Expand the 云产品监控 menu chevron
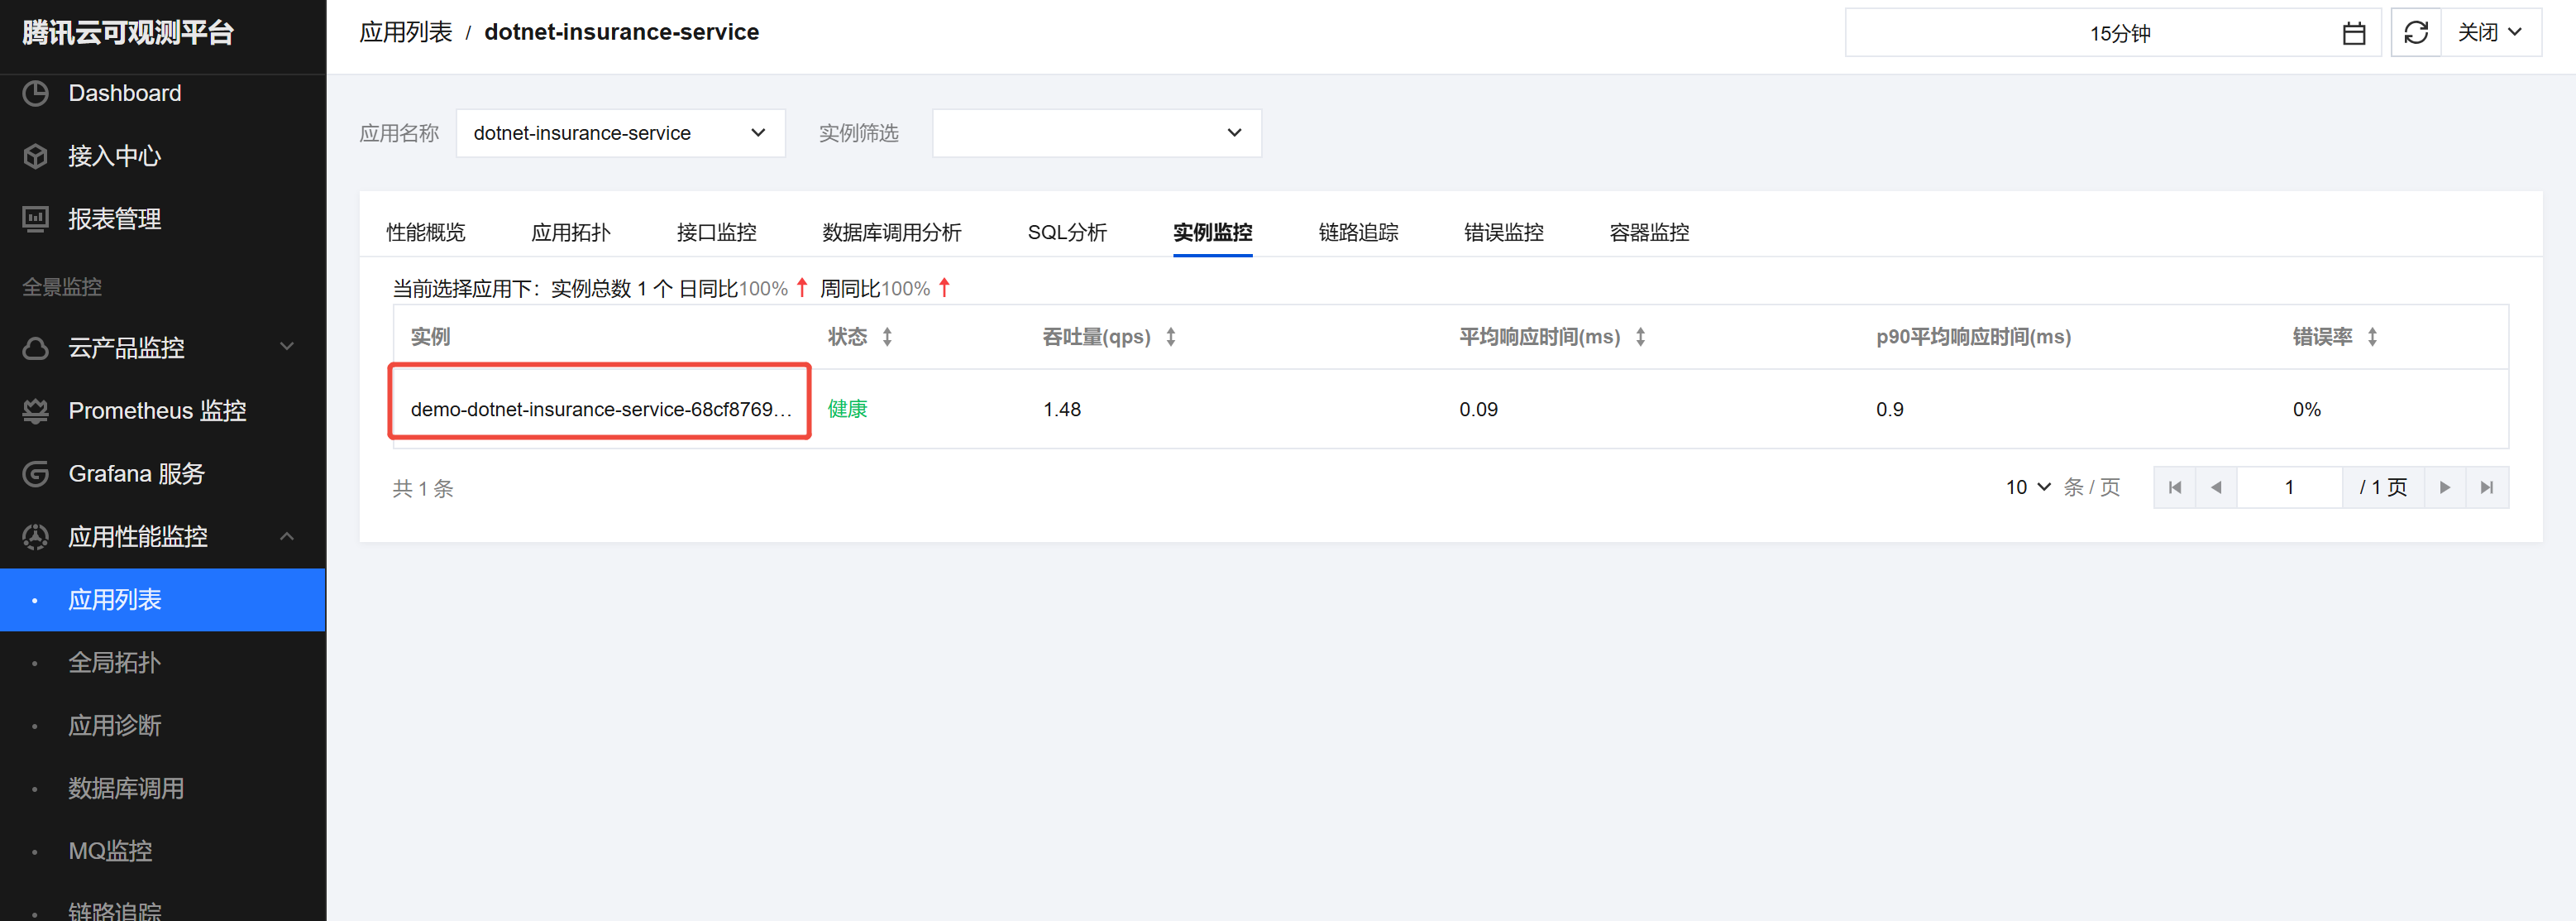 [x=287, y=348]
